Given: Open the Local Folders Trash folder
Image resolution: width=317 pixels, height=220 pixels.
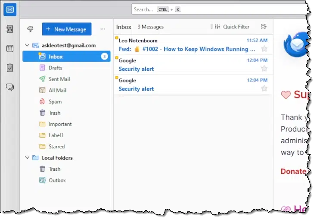Looking at the screenshot, I should pos(66,169).
